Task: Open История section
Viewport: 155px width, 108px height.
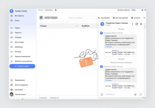Action: pos(18,52)
